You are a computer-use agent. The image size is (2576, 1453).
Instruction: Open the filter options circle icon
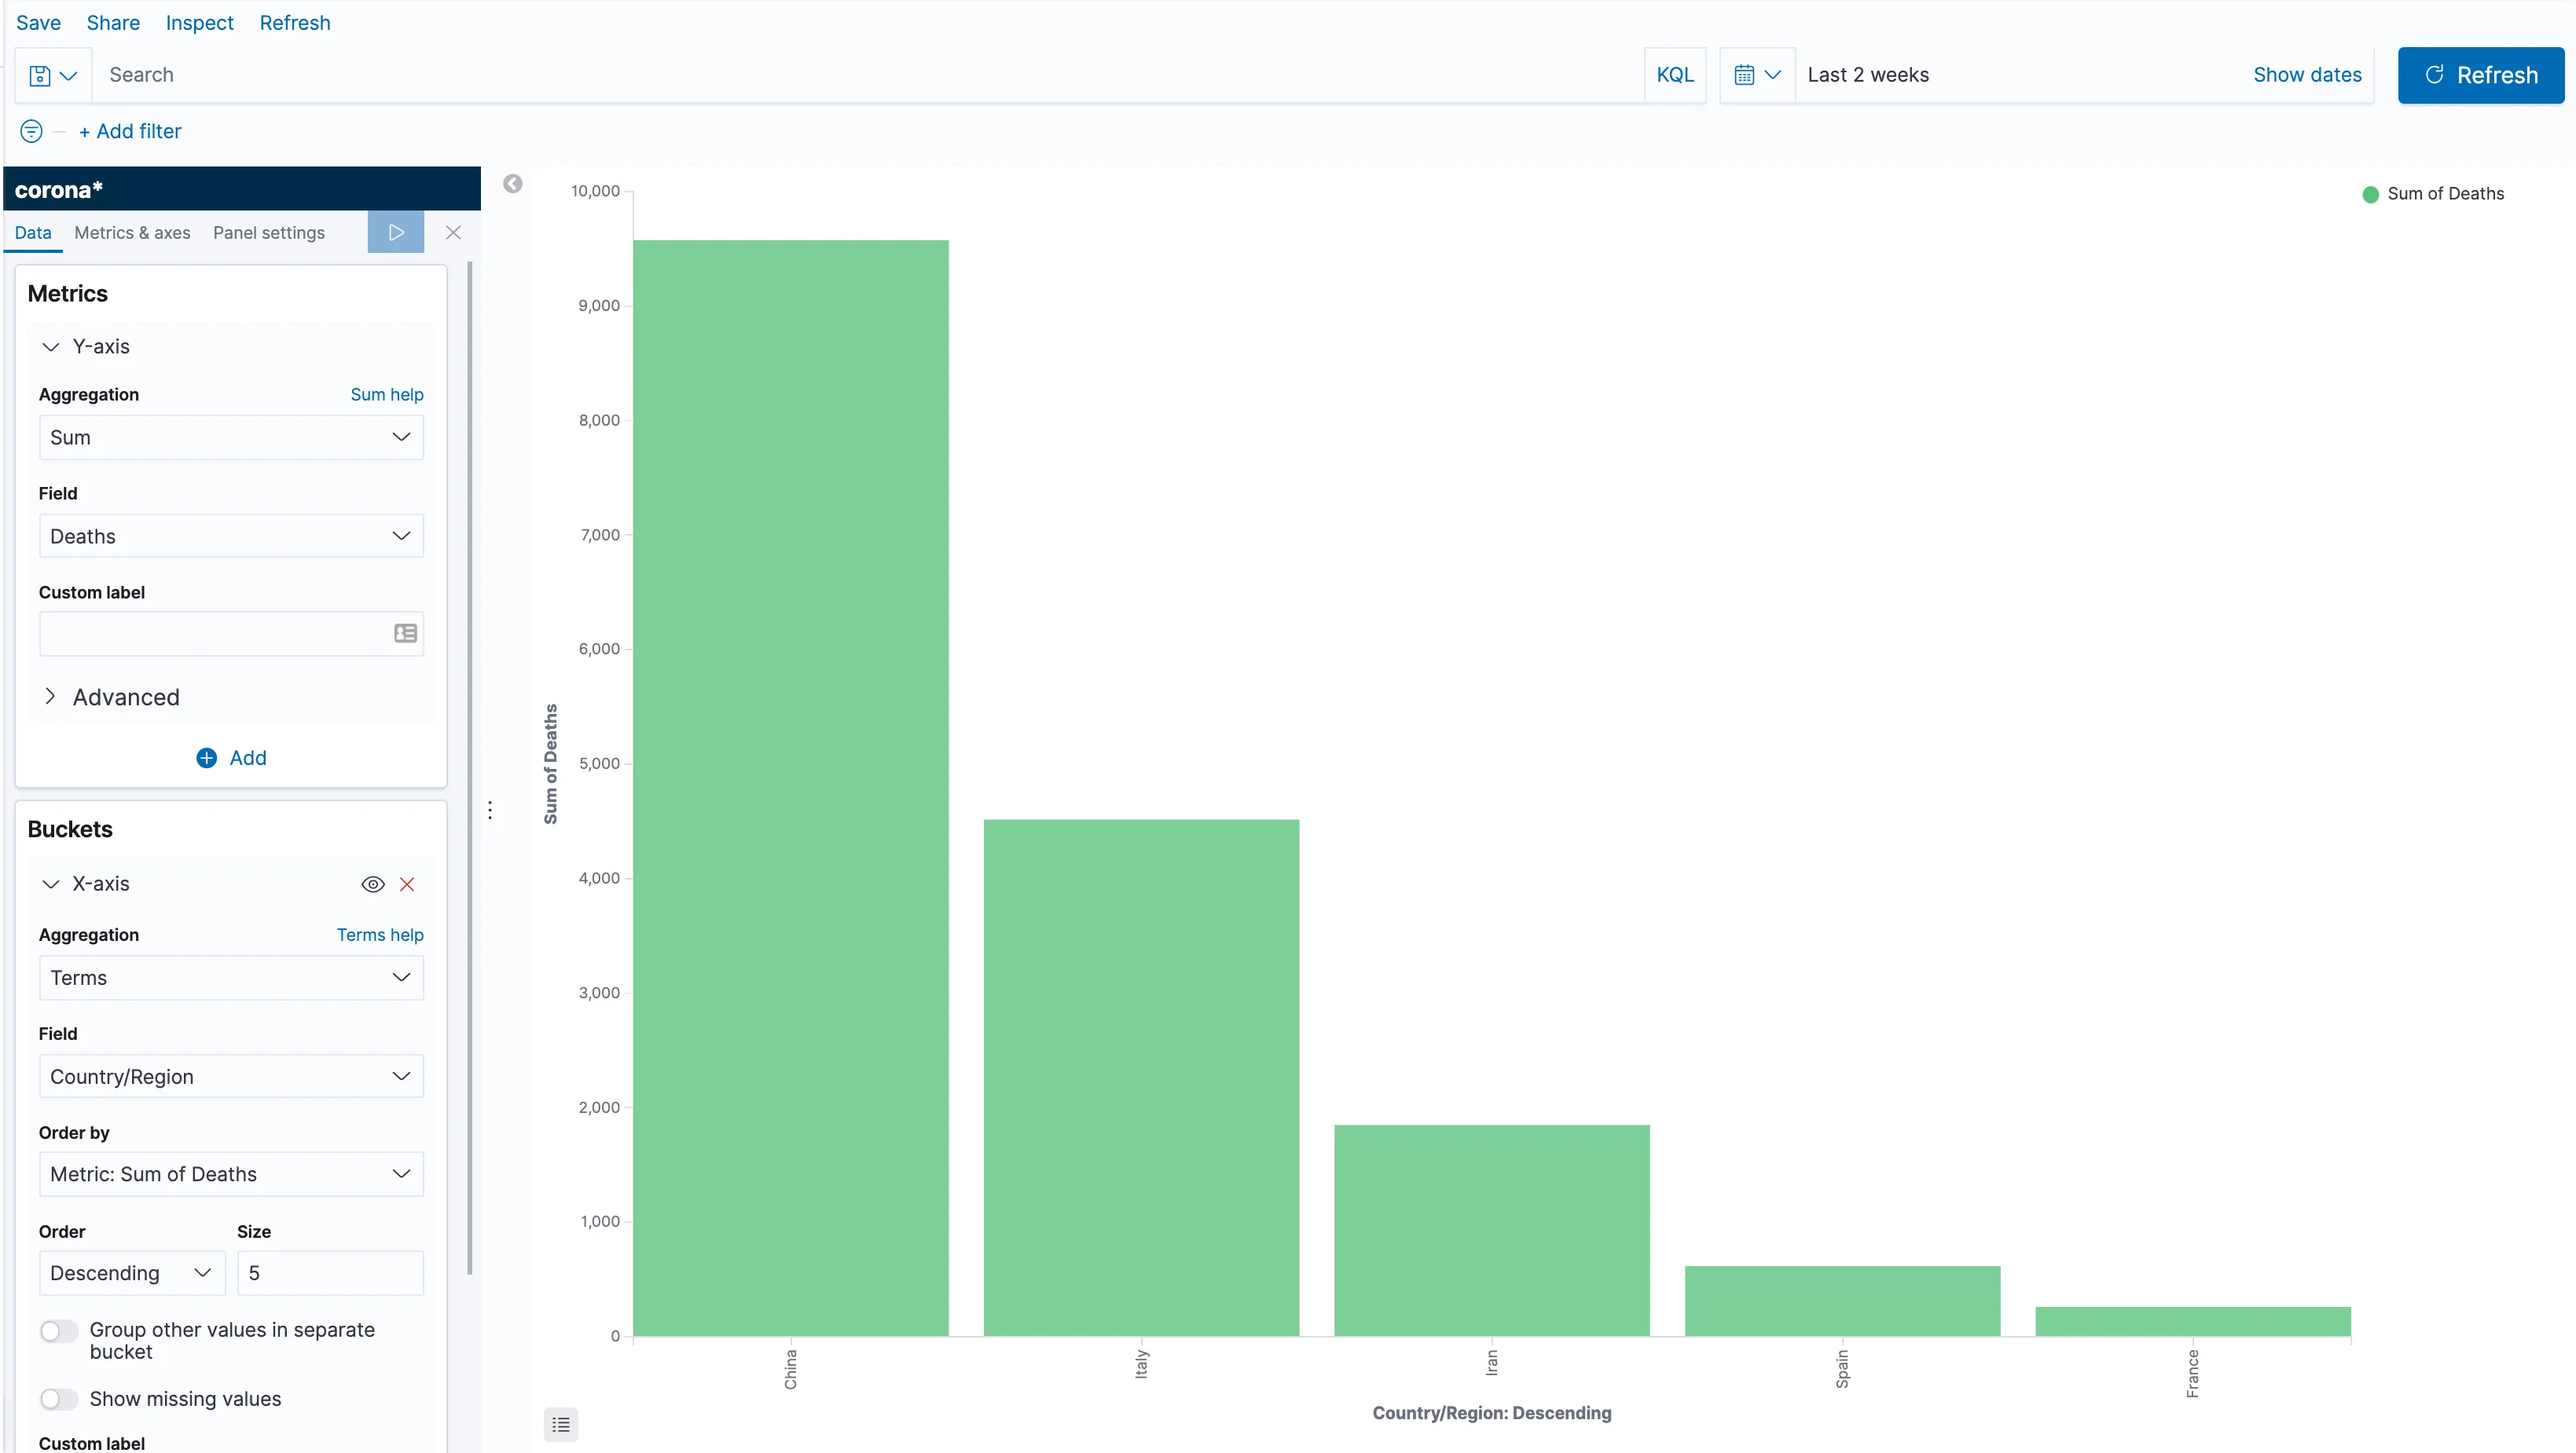[31, 131]
